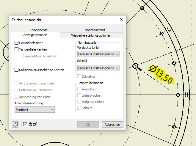Check An Erstansicht ausrichten
This screenshot has width=196, height=146.
pyautogui.click(x=16, y=83)
